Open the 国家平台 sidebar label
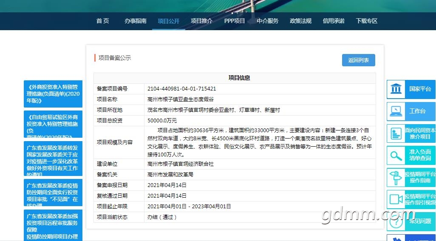 420,89
